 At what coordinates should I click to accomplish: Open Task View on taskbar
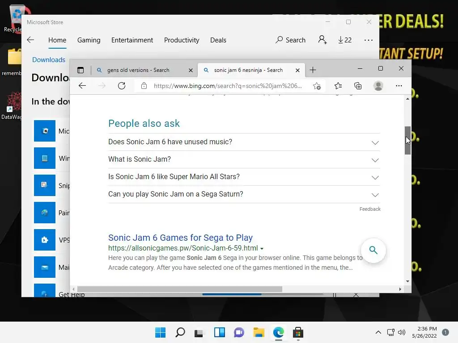199,332
